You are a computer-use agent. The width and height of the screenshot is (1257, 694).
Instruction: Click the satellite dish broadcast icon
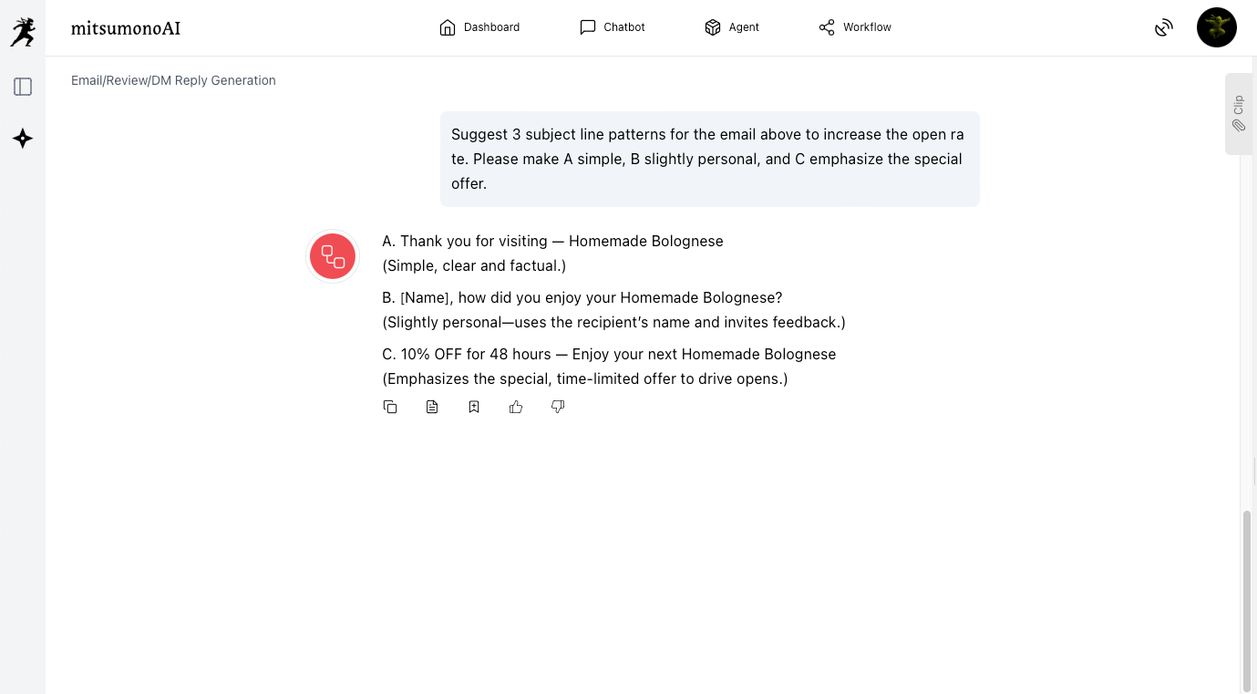point(1163,28)
